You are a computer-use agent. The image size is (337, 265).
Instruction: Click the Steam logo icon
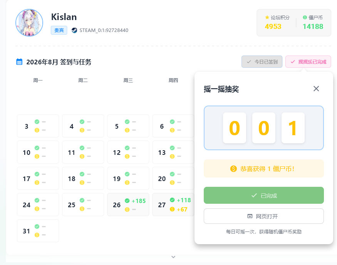point(74,30)
